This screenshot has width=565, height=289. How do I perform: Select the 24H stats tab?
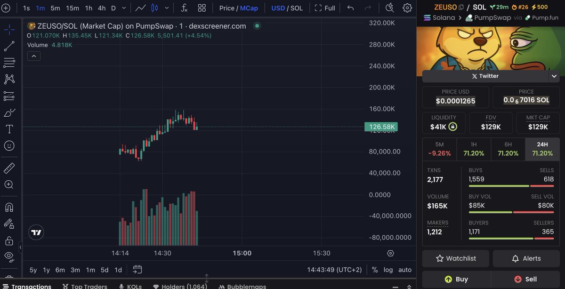point(542,149)
